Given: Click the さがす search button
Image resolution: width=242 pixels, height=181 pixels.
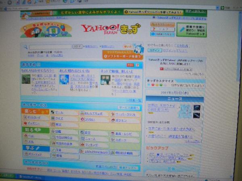Looking at the screenshot, I should tap(77, 46).
